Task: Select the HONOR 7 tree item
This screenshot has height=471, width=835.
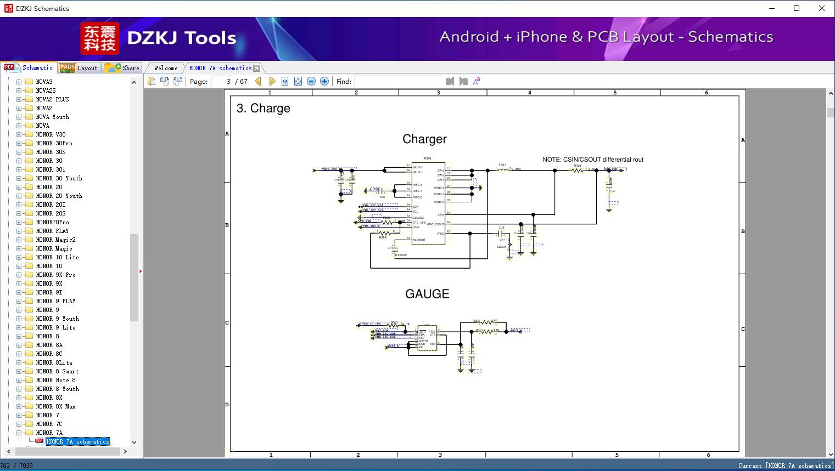Action: tap(47, 415)
